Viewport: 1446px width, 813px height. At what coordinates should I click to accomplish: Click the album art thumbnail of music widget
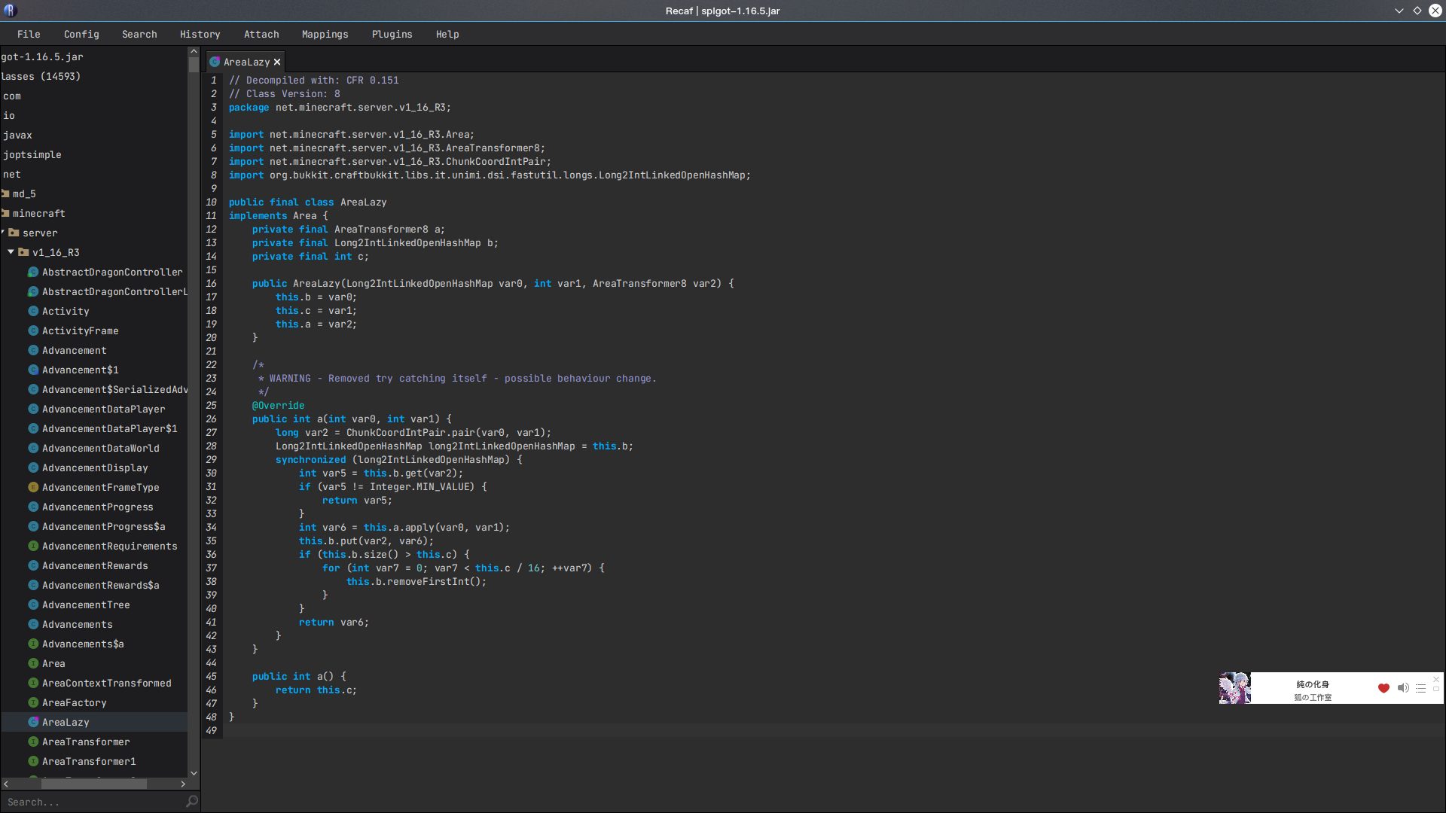coord(1234,688)
